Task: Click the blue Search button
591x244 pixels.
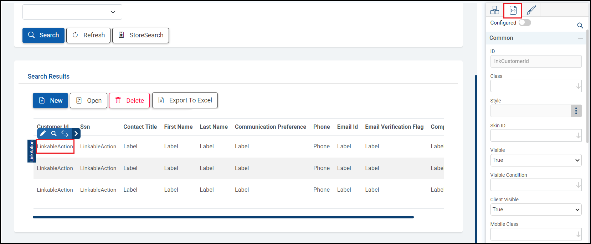Action: (43, 35)
